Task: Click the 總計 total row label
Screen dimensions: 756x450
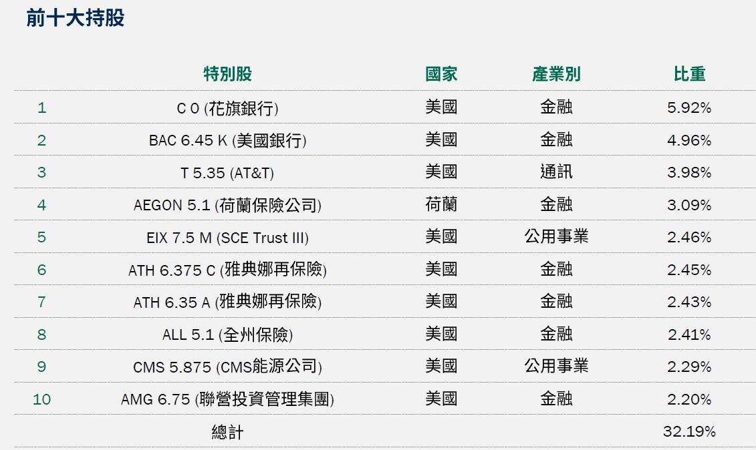Action: tap(227, 433)
